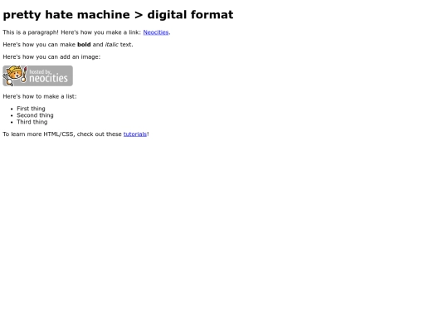448x336 pixels.
Task: Click the bullet beside 'Second thing'
Action: coord(12,115)
